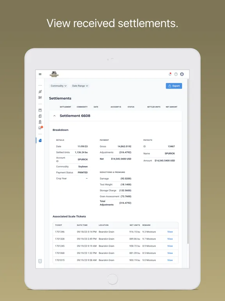The height and width of the screenshot is (301, 225).
Task: Click net units 958.72 bu
Action: (x=134, y=246)
